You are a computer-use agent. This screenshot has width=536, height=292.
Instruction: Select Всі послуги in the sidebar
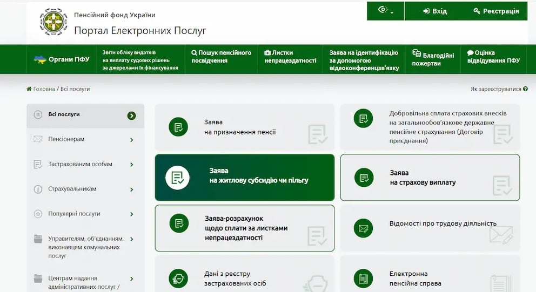click(64, 114)
